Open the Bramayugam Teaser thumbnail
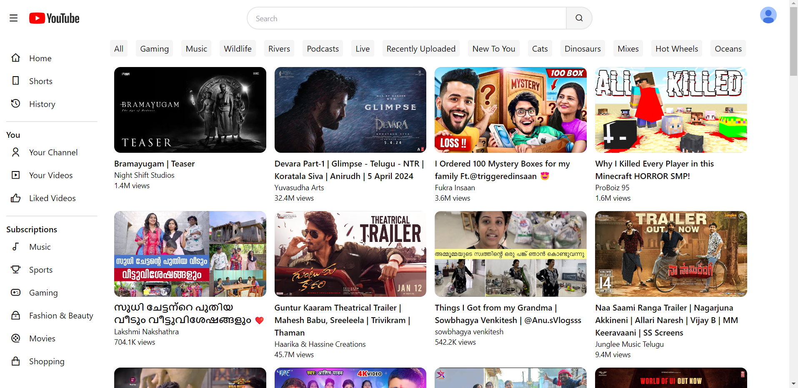This screenshot has height=388, width=798. pos(190,110)
